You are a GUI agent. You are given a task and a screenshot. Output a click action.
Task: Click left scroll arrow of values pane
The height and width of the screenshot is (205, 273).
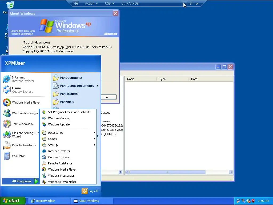tap(127, 172)
